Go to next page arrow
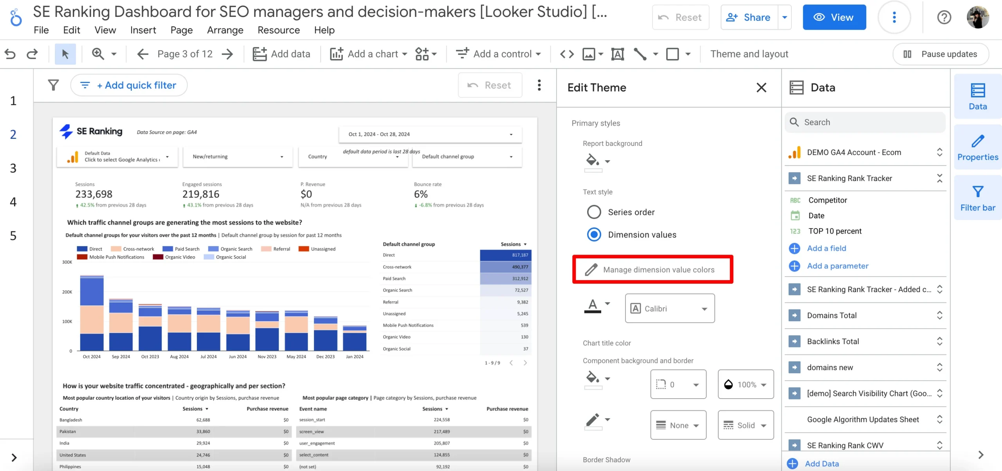 227,54
